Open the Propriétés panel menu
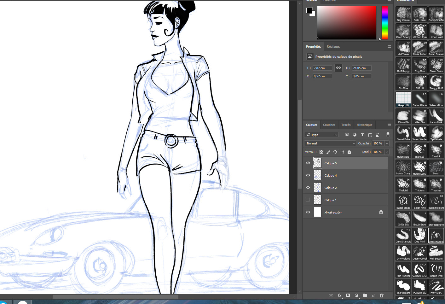 click(x=389, y=47)
